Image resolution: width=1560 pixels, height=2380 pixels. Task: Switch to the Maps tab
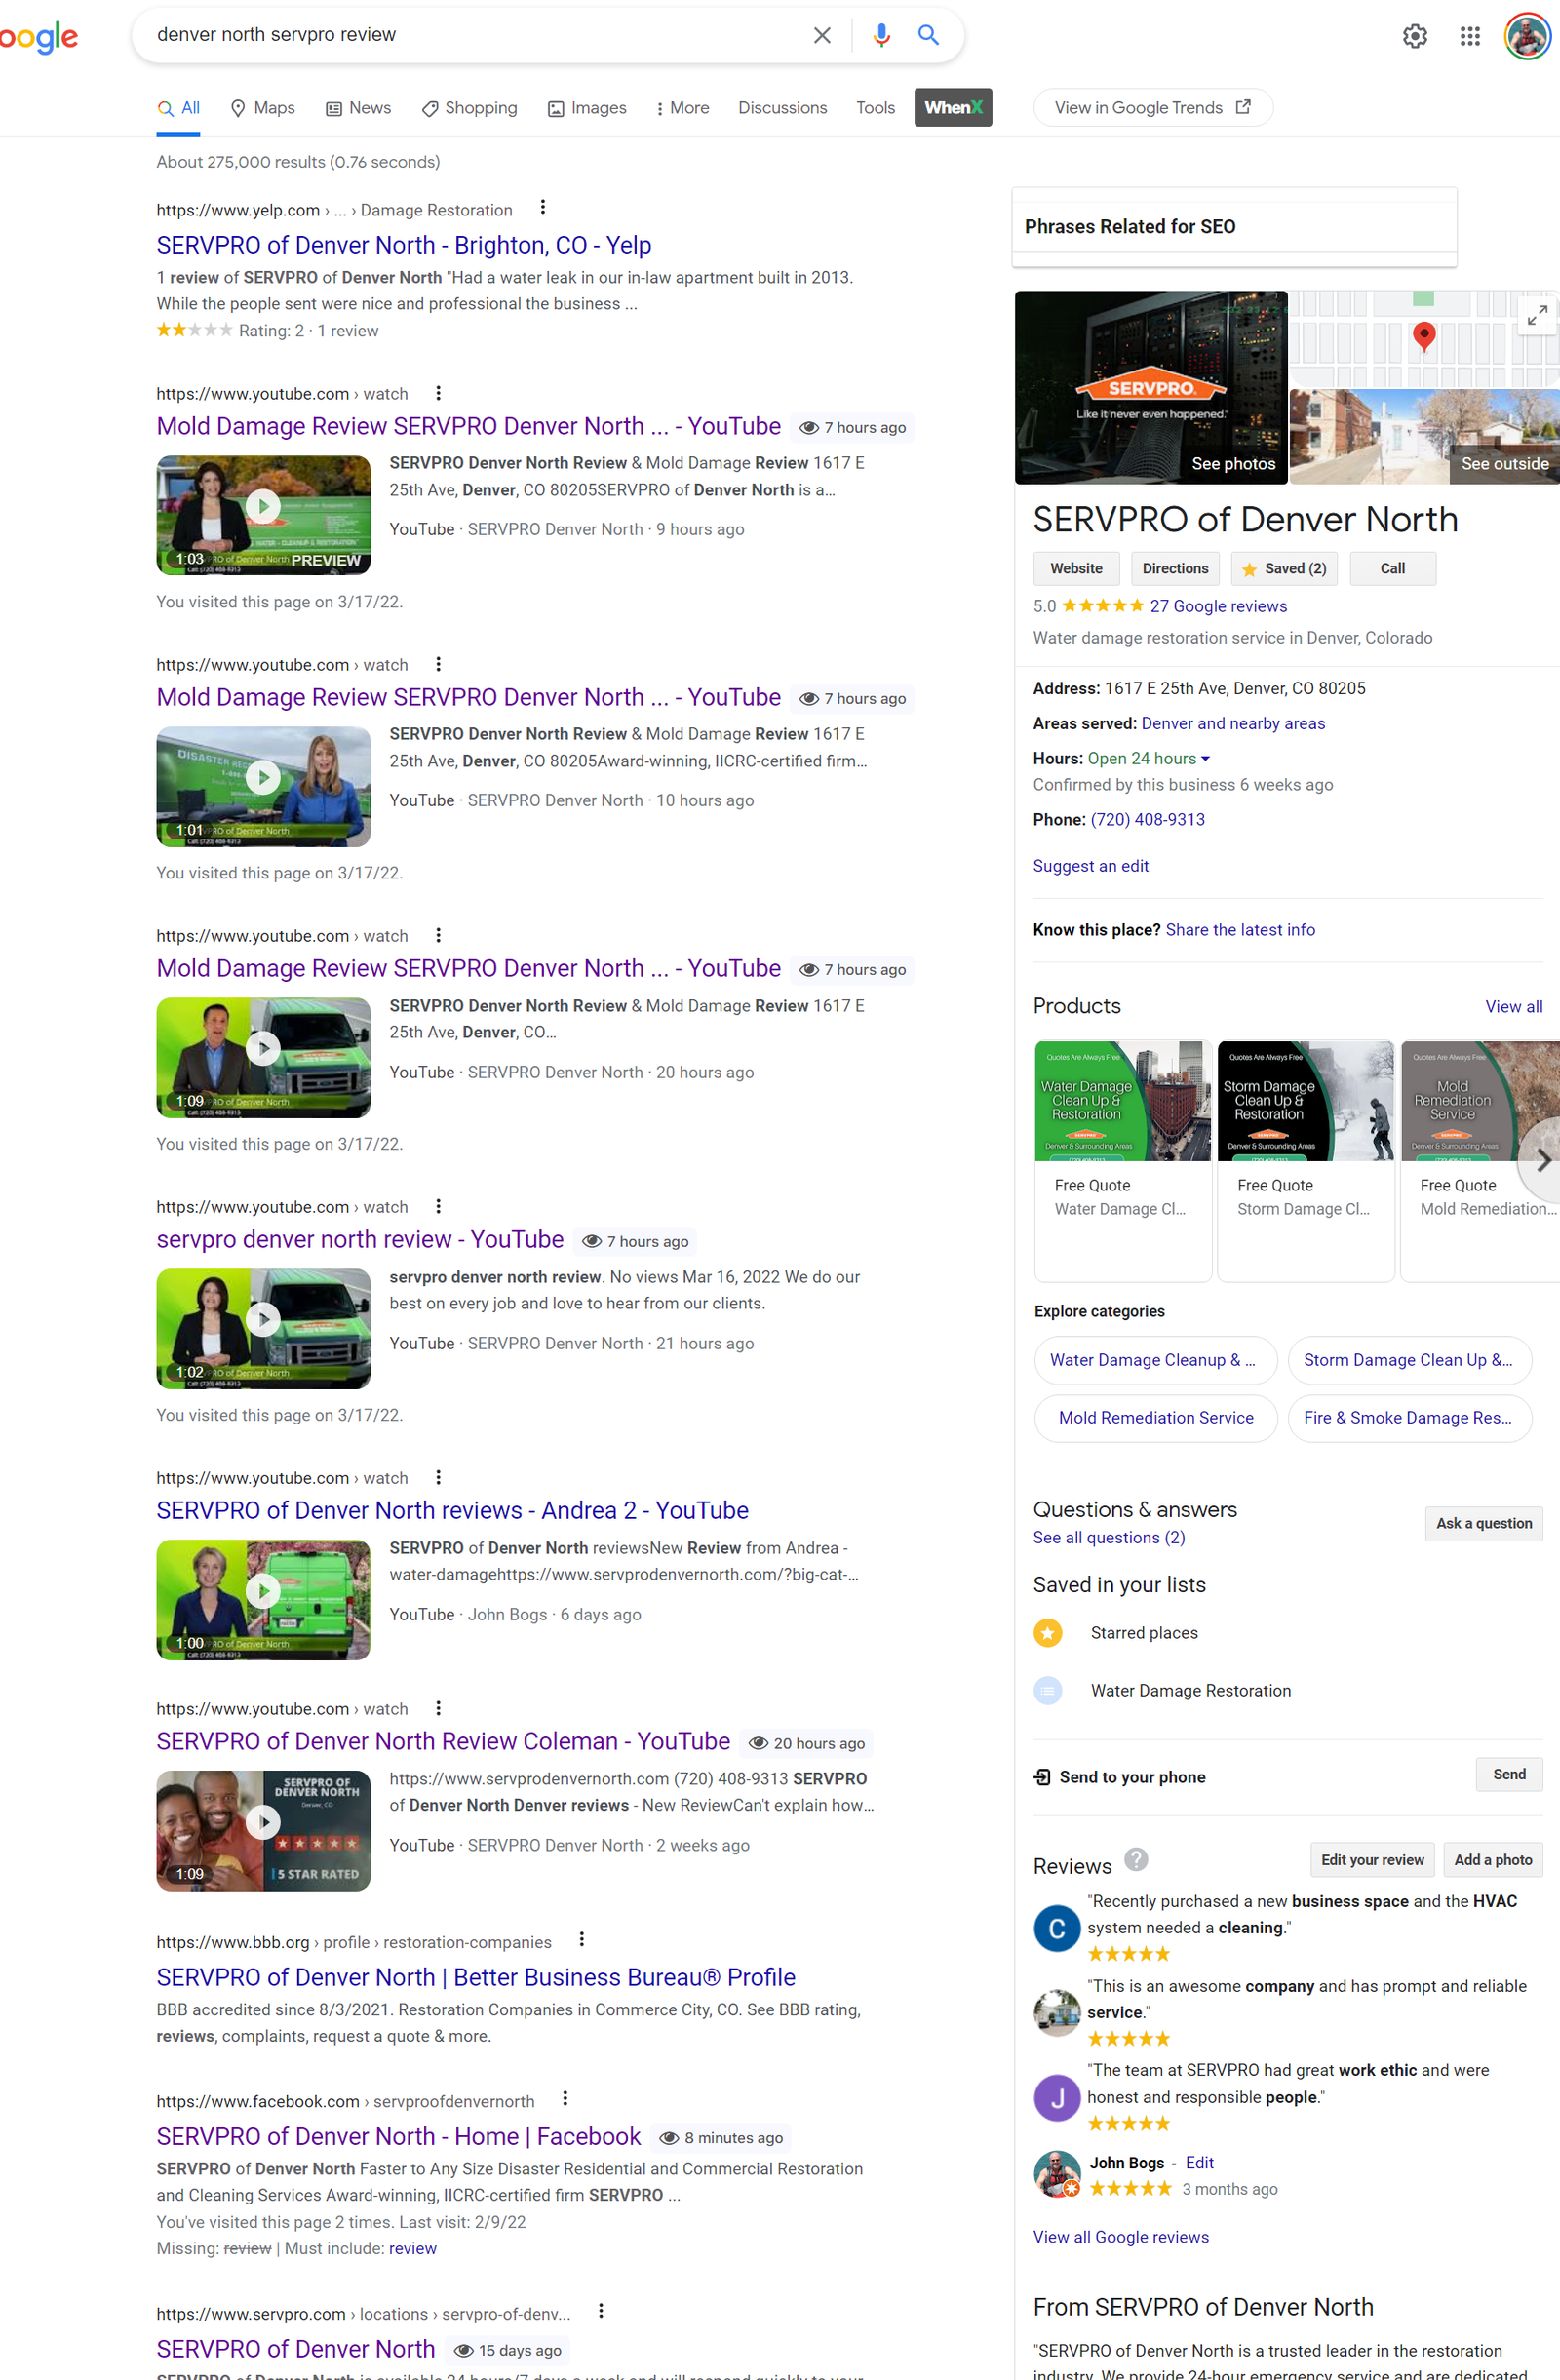[263, 108]
